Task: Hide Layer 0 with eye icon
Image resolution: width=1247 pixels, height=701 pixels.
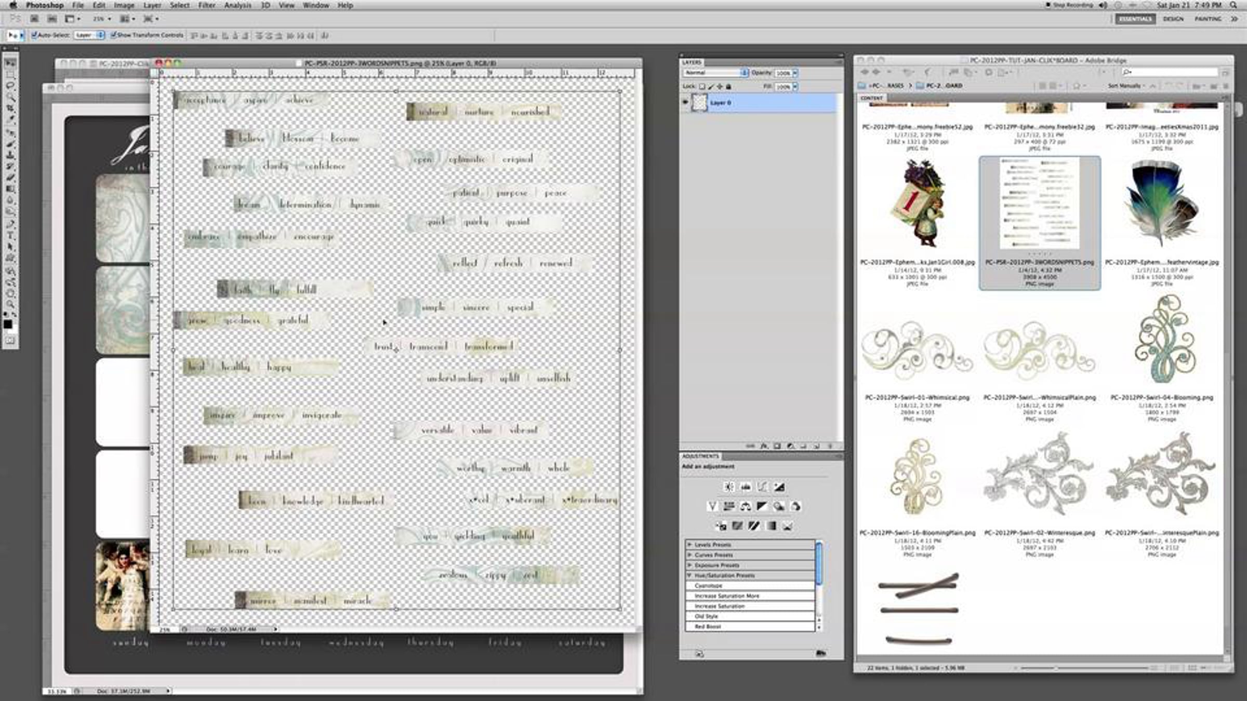Action: coord(685,102)
